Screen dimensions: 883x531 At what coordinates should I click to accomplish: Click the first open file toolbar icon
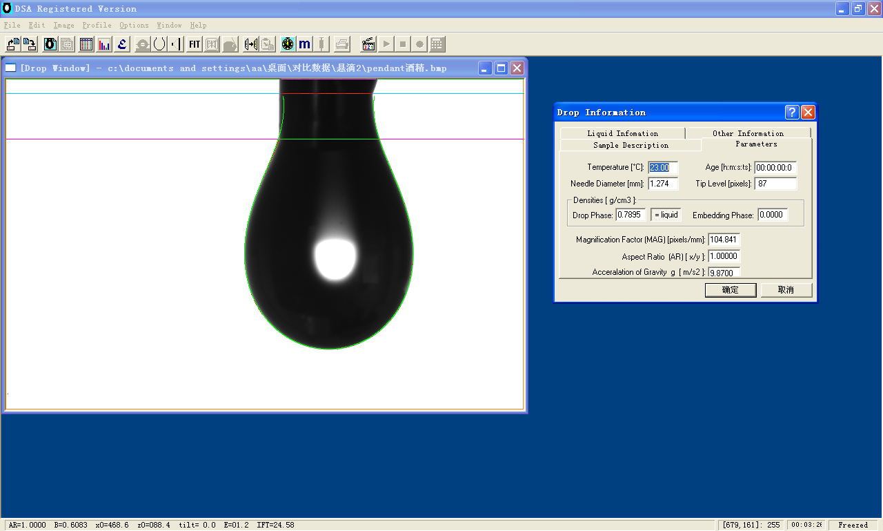click(x=13, y=44)
